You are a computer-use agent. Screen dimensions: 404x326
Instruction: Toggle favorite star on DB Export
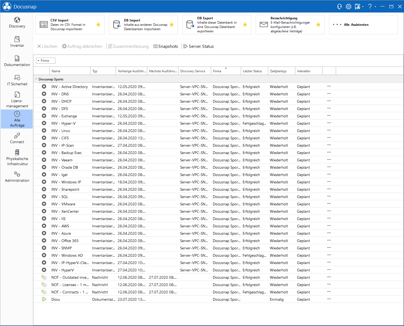coord(245,25)
